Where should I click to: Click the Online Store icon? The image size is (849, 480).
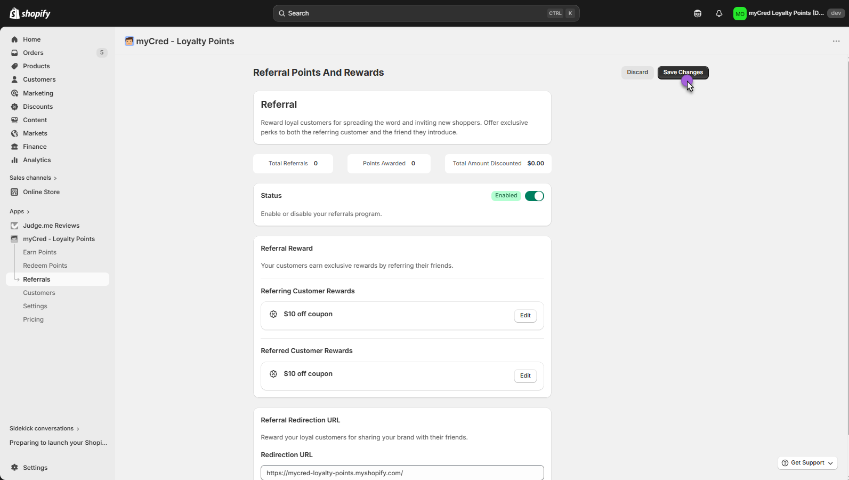click(x=14, y=192)
